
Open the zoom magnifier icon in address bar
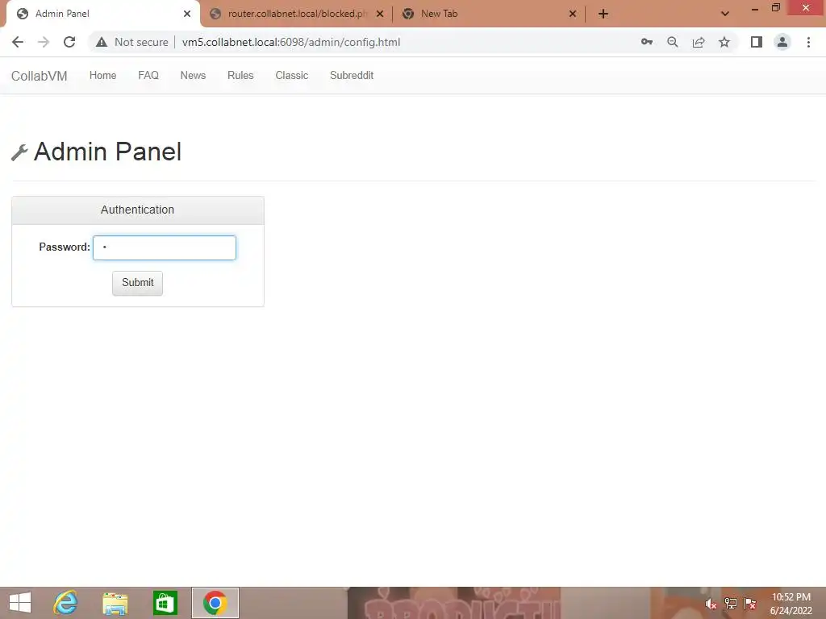[672, 42]
